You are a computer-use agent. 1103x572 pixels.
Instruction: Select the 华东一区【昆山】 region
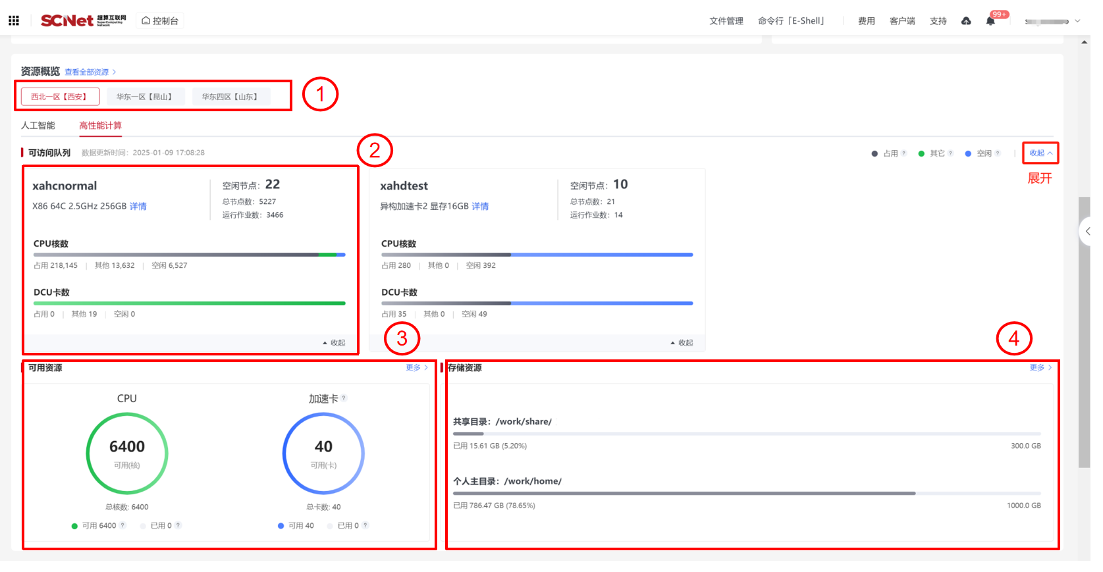146,97
